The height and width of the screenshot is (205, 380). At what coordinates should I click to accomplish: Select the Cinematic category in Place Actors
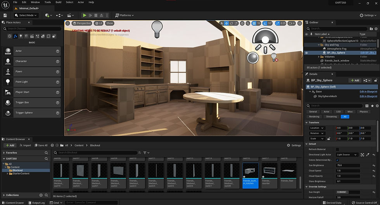point(32,36)
